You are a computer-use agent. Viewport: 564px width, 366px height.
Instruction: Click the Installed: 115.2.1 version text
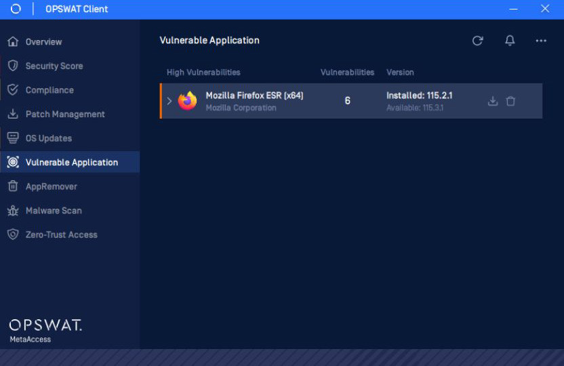(x=420, y=96)
